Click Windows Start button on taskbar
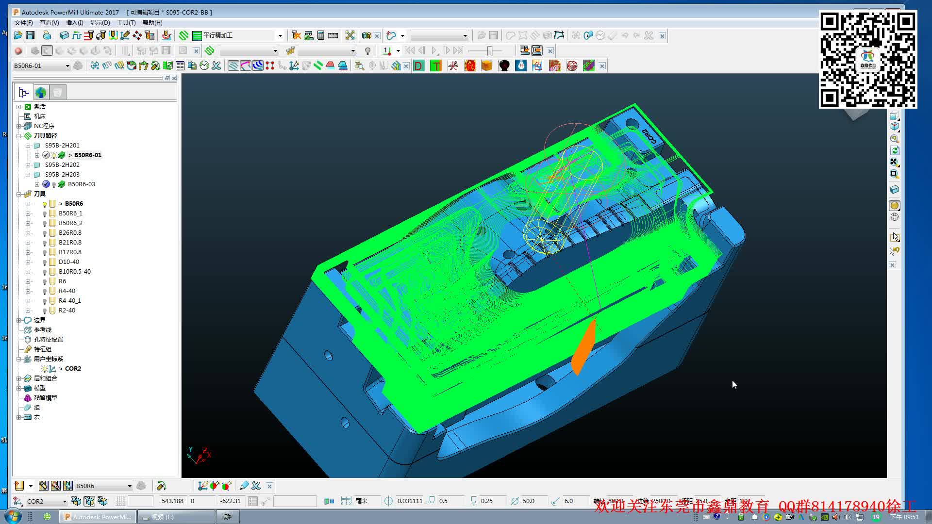 (x=13, y=517)
